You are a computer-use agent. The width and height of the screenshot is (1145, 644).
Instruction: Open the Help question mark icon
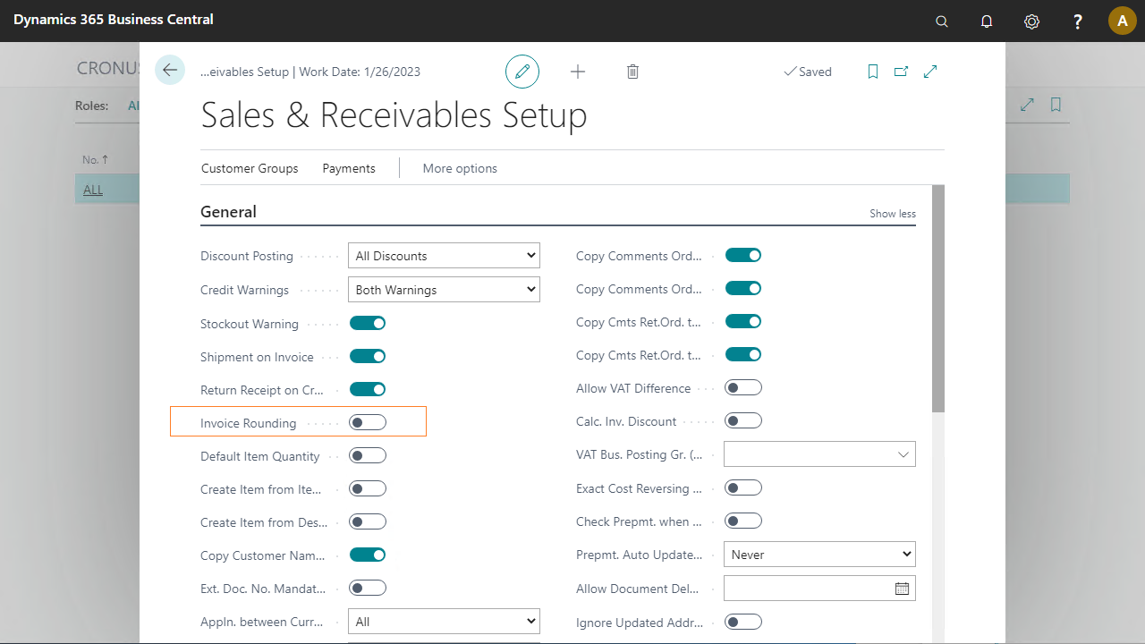tap(1078, 21)
